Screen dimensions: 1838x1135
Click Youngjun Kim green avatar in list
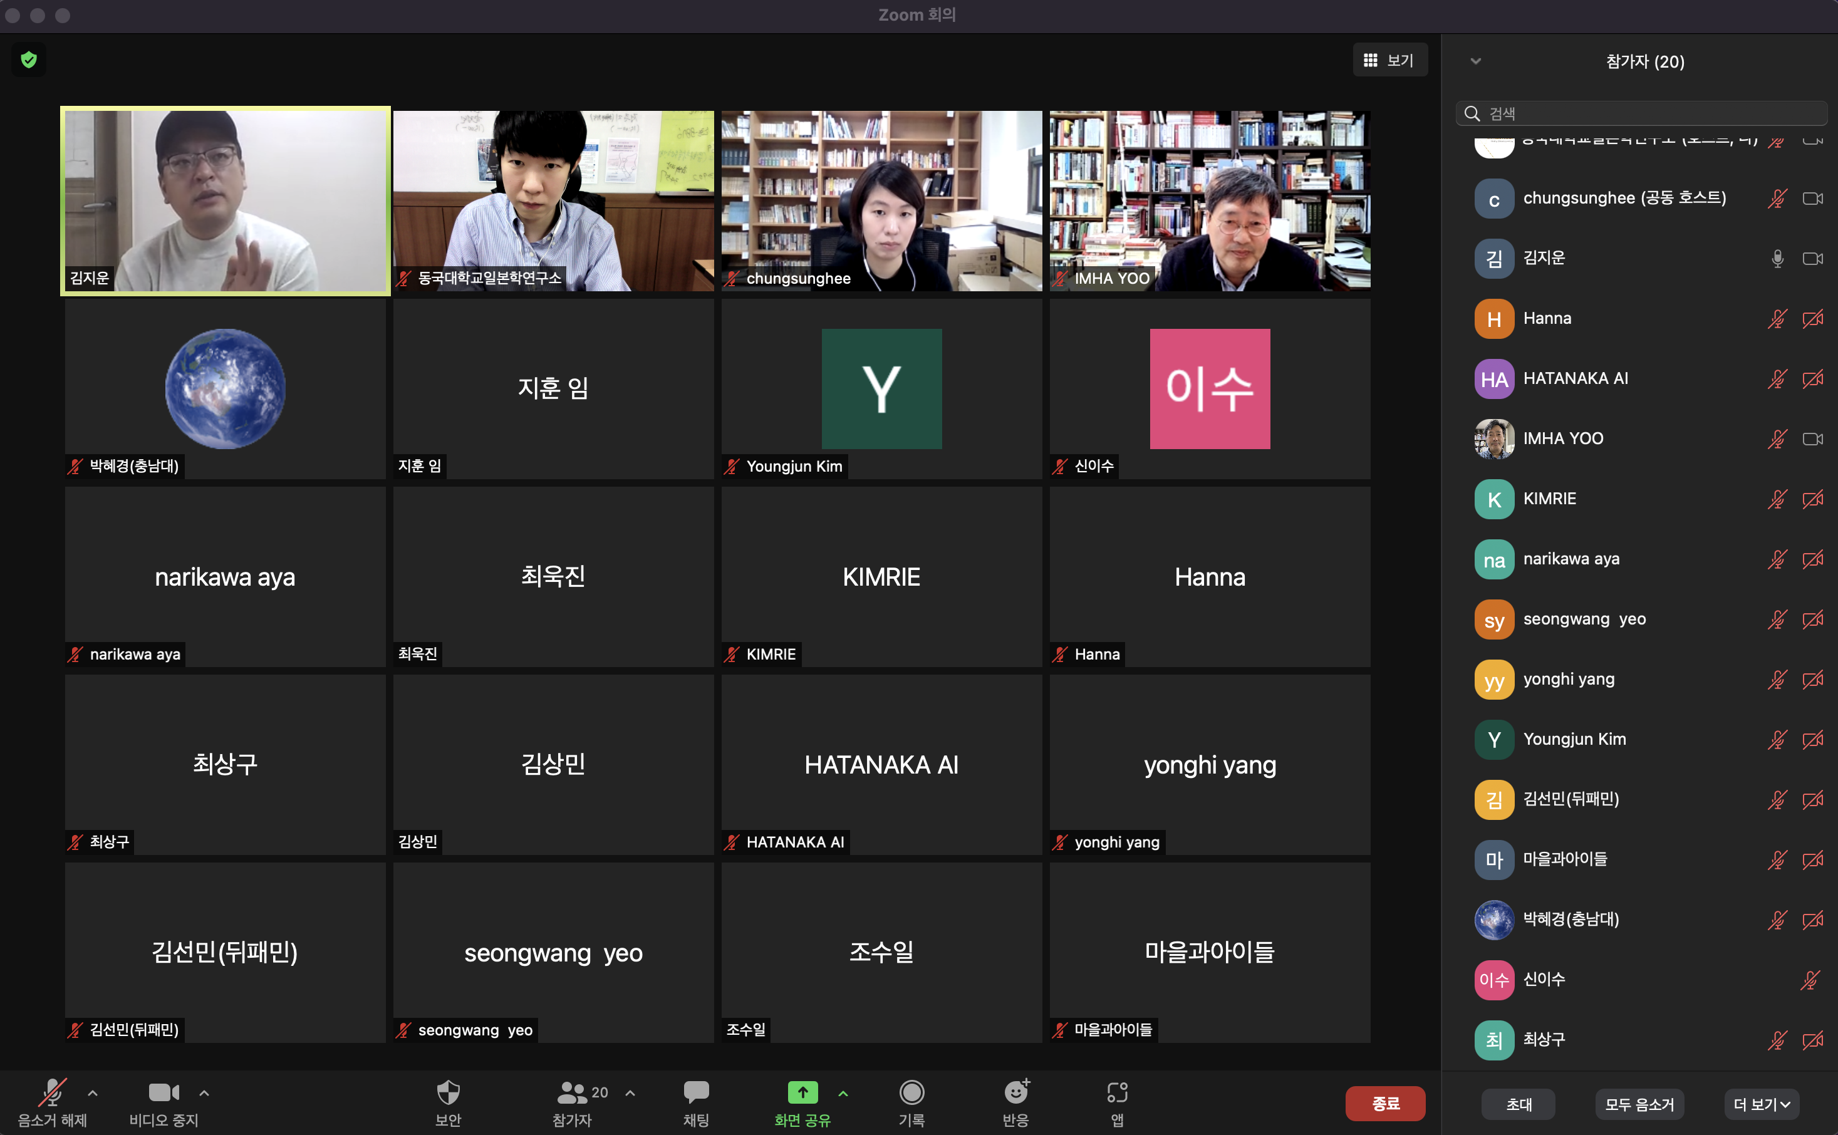[x=1493, y=739]
